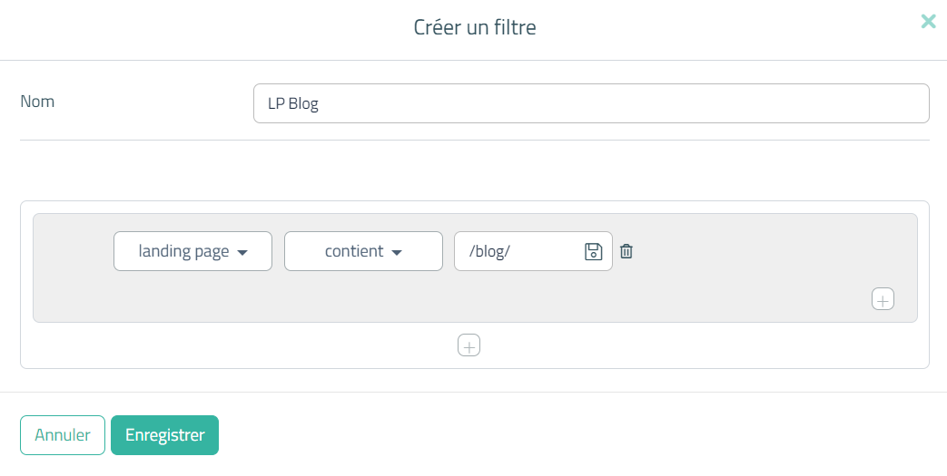Delete the /blog/ condition with trash icon

(x=626, y=251)
